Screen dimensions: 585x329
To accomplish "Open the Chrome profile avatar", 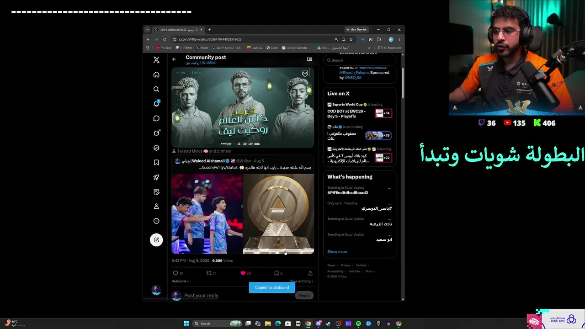I will [x=391, y=39].
